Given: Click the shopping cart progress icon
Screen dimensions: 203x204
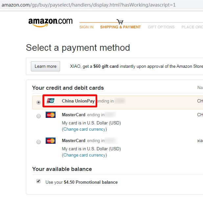Looking at the screenshot, I should click(120, 22).
